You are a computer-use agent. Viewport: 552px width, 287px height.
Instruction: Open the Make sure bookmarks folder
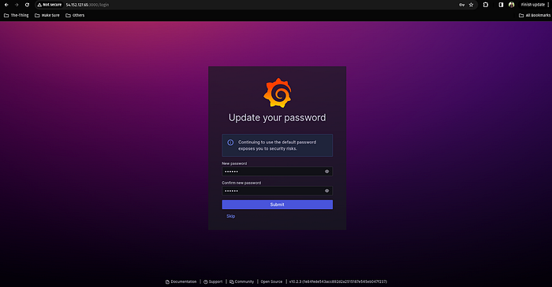click(47, 15)
